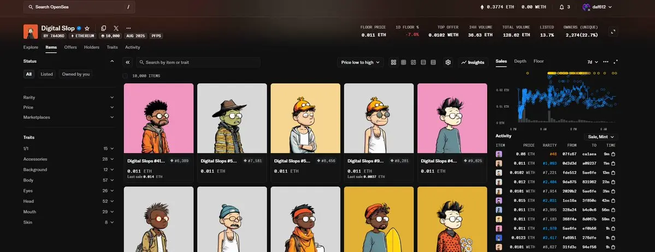The width and height of the screenshot is (655, 252).
Task: Open the green zombie NFT ranked #7,181
Action: tap(232, 132)
